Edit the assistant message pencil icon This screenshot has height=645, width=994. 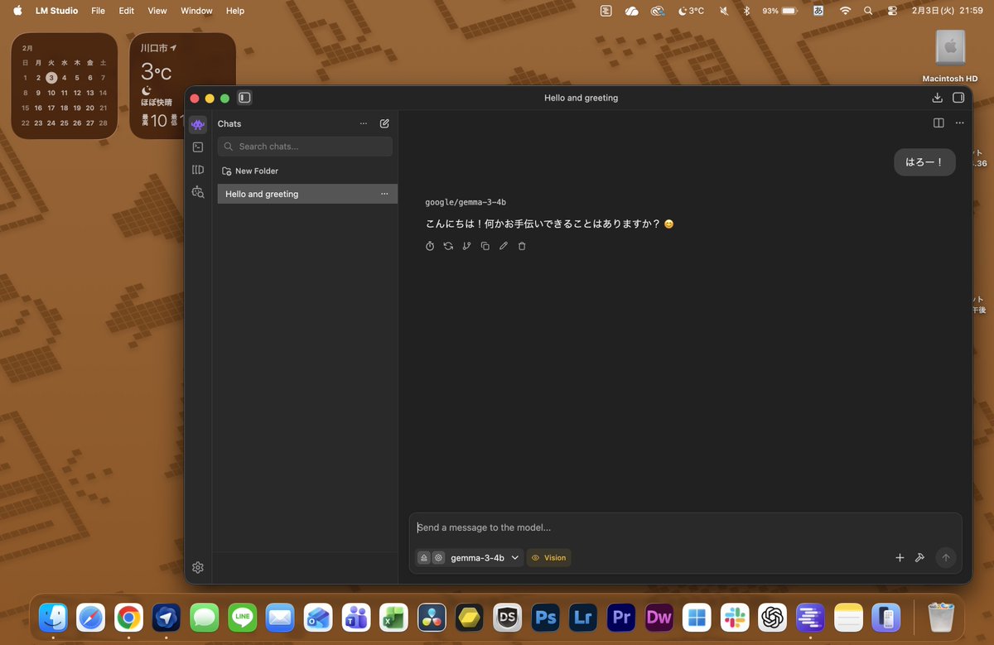click(x=504, y=246)
